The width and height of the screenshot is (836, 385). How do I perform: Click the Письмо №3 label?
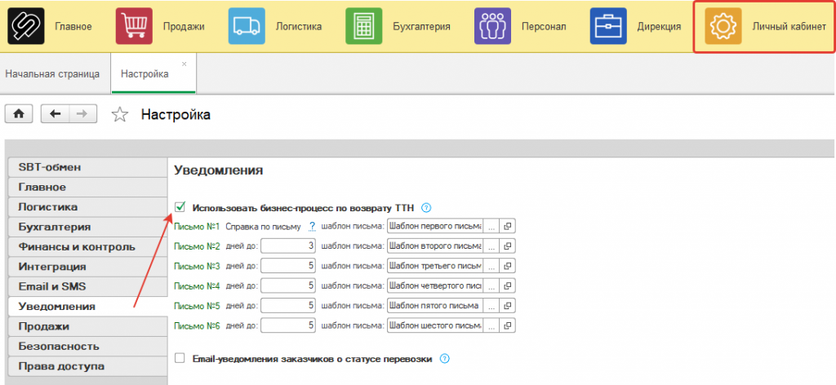coord(198,266)
